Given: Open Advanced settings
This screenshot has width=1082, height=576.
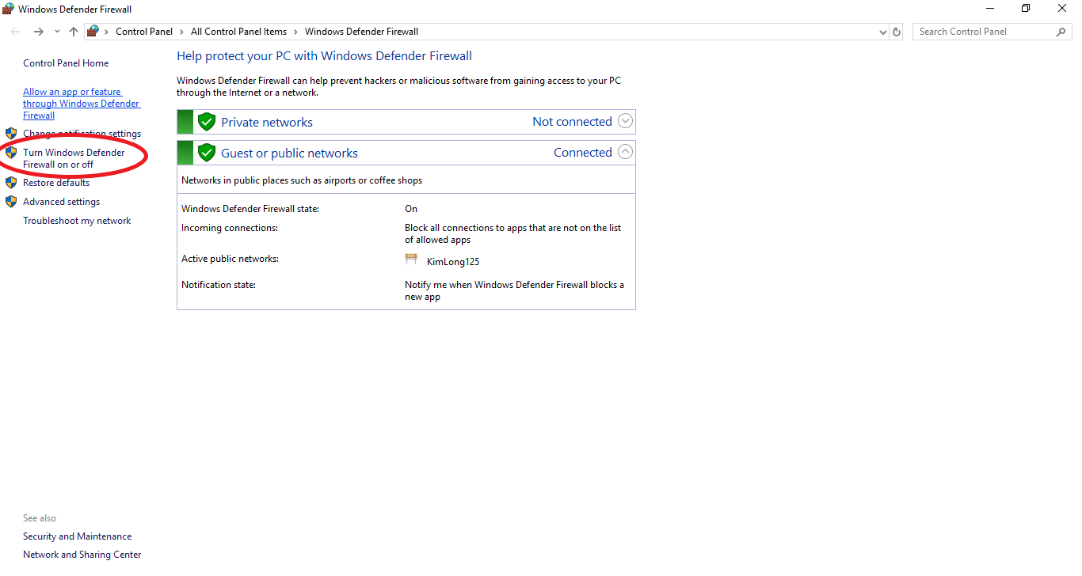Looking at the screenshot, I should coord(62,202).
